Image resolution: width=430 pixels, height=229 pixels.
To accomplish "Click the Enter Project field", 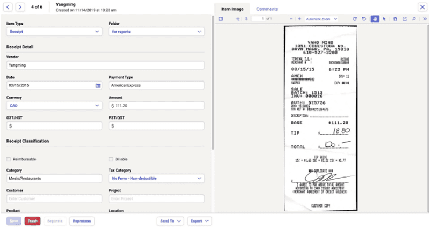I will [x=156, y=198].
